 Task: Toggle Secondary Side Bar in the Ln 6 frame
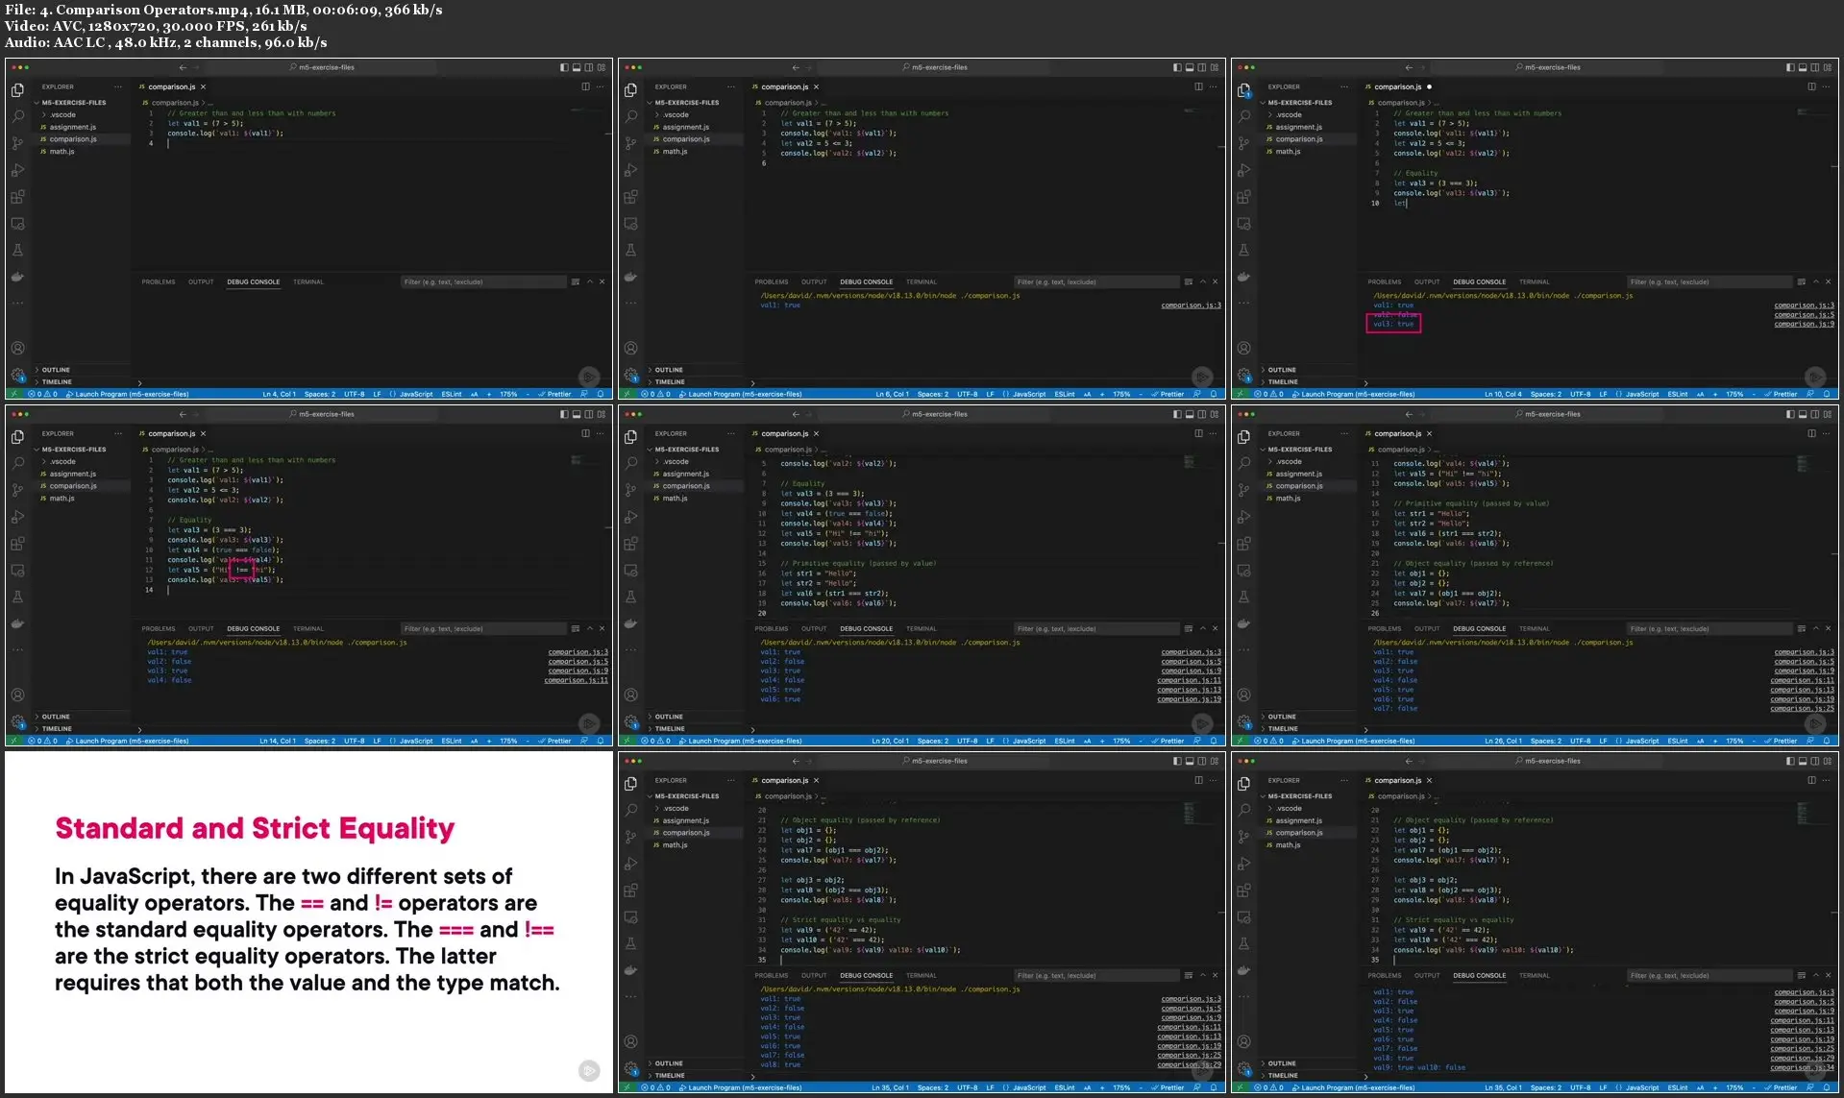(x=1202, y=67)
